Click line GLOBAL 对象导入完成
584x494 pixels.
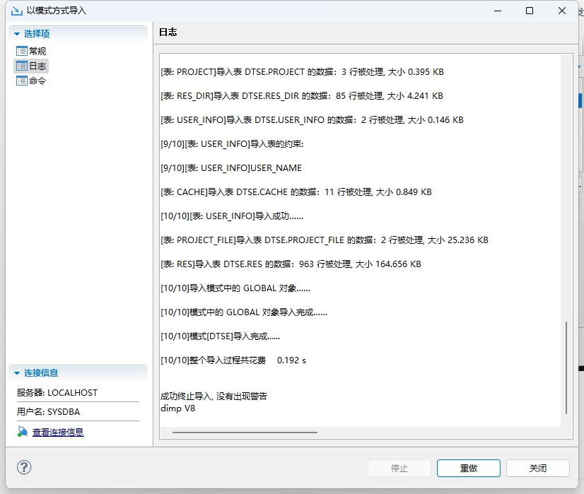[x=244, y=312]
